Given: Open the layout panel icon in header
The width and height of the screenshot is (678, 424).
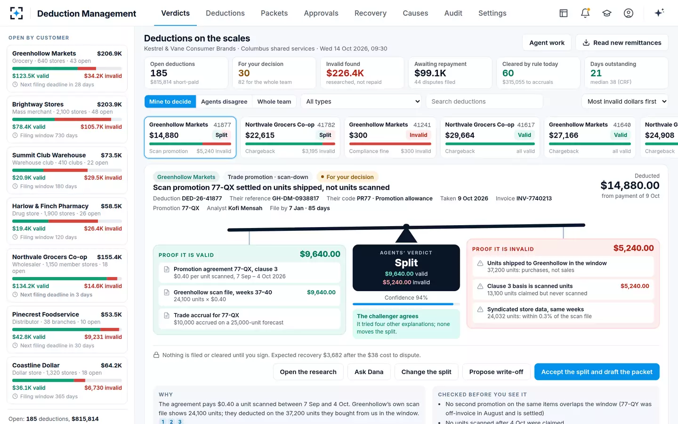Looking at the screenshot, I should click(x=564, y=13).
